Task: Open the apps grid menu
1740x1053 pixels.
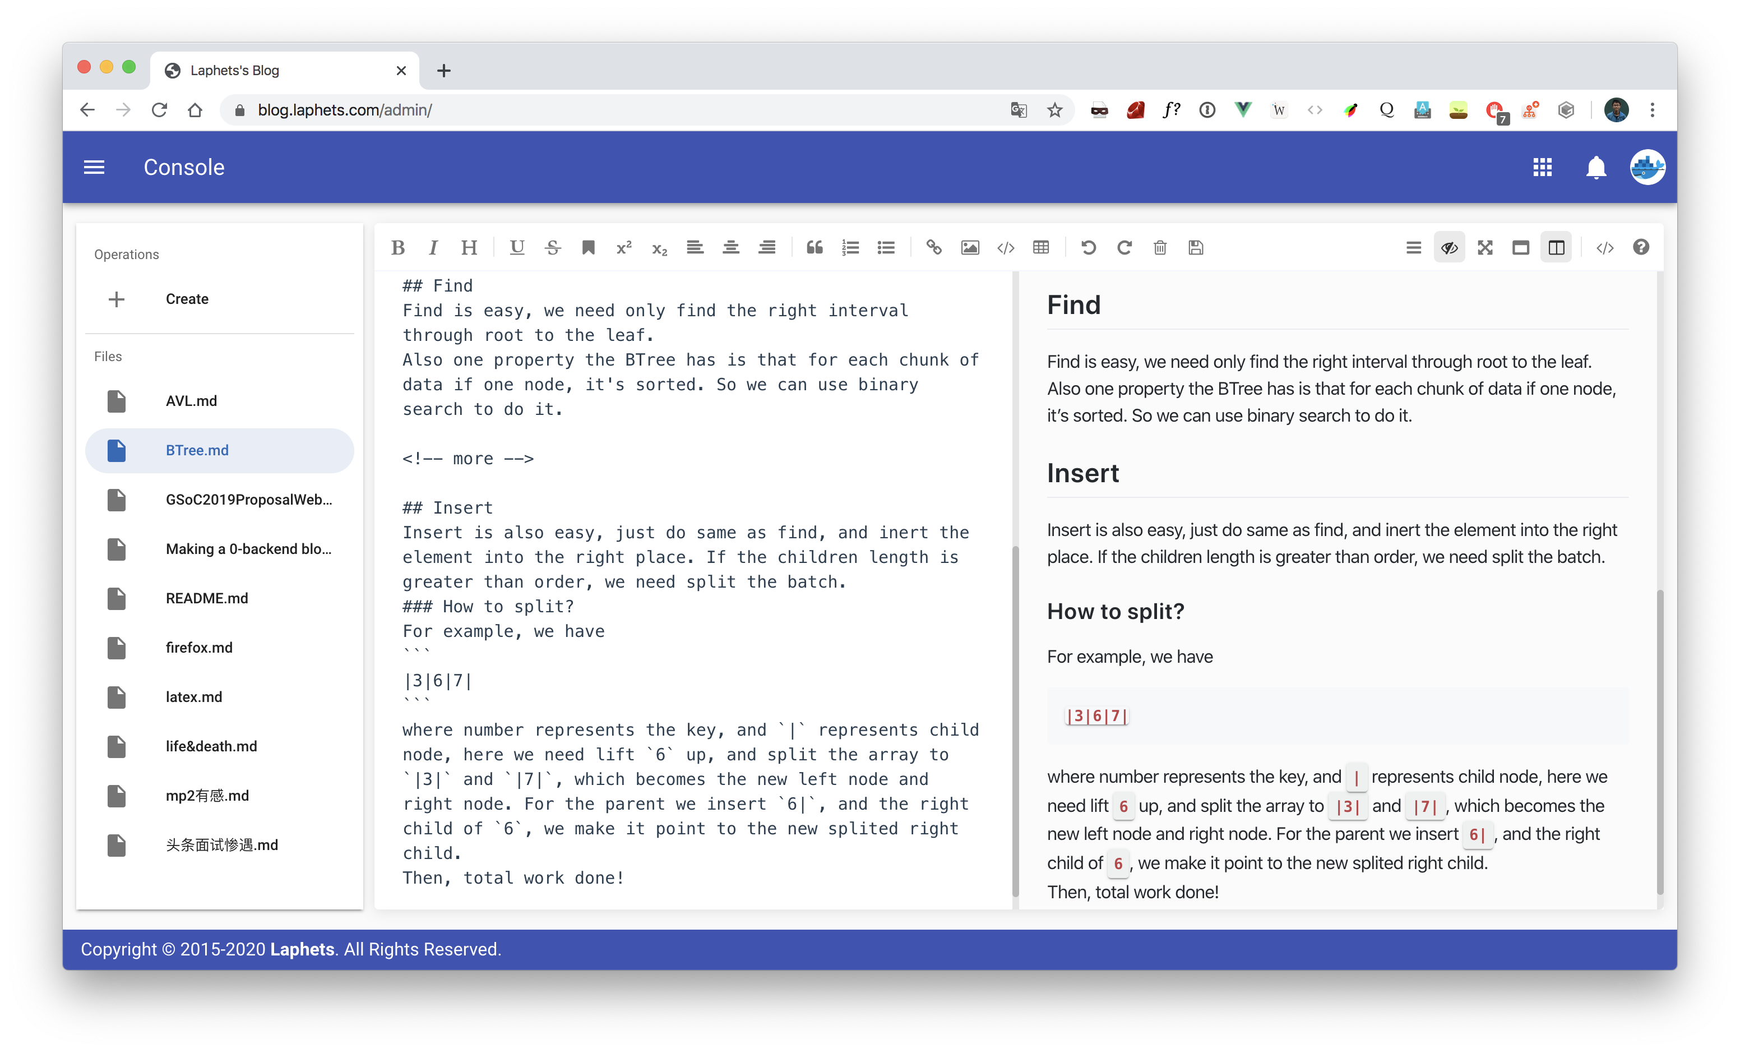Action: [x=1542, y=168]
